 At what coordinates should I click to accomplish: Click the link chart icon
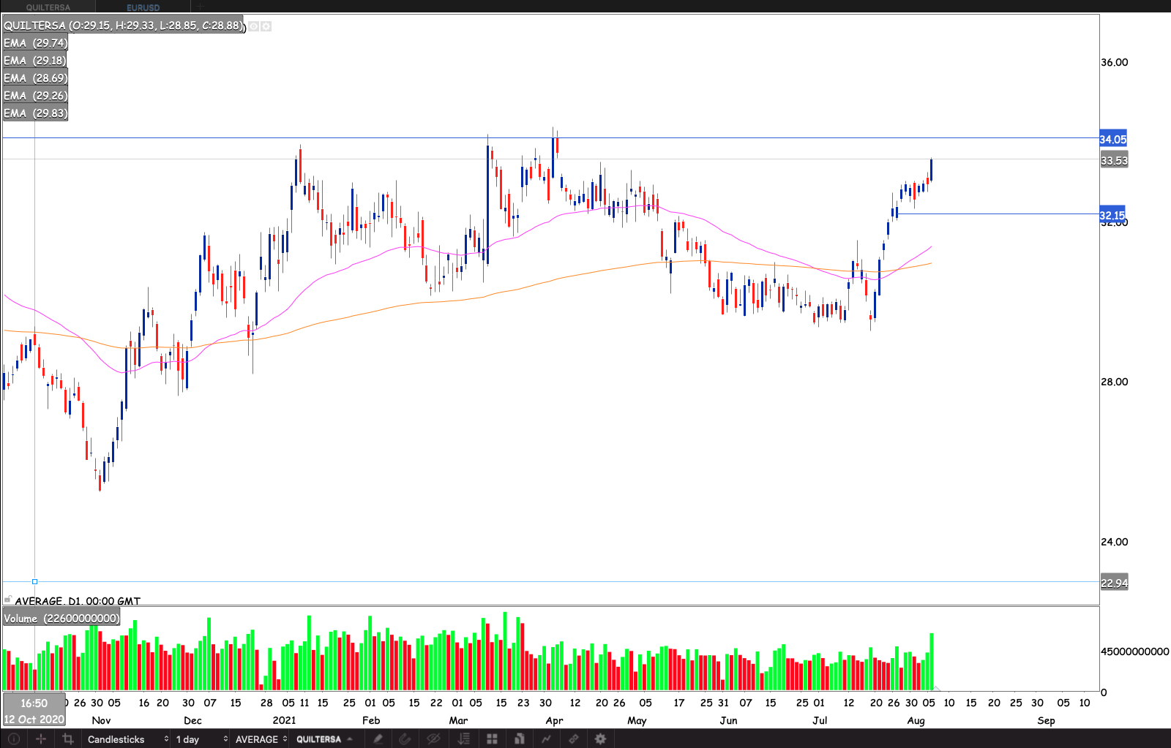coord(574,739)
